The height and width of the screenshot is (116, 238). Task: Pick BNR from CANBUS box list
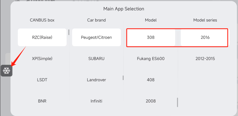click(42, 101)
